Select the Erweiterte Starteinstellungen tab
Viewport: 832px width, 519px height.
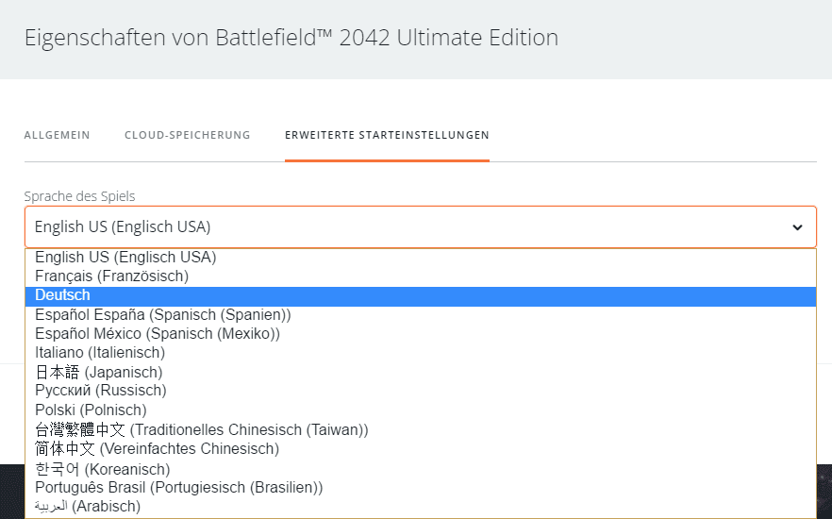click(x=387, y=135)
